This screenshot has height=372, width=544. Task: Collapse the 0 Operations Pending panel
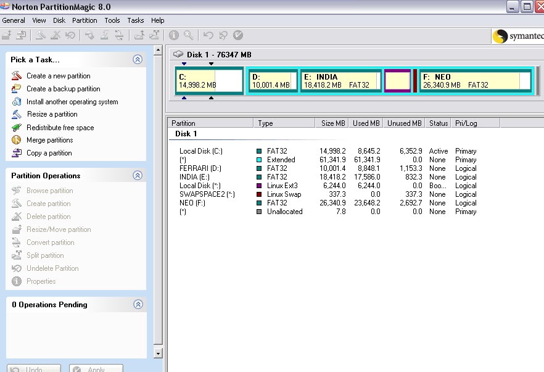(138, 304)
